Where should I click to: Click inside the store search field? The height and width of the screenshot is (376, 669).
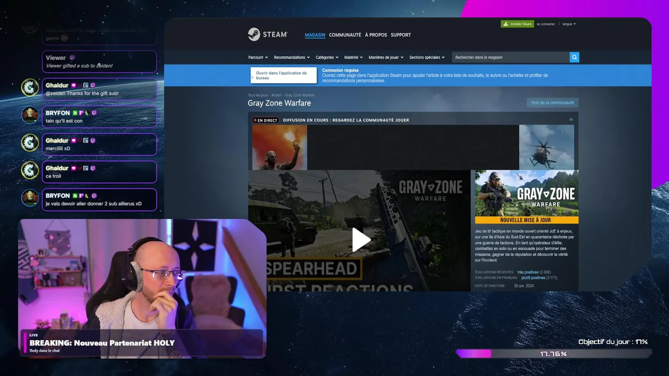pyautogui.click(x=511, y=57)
